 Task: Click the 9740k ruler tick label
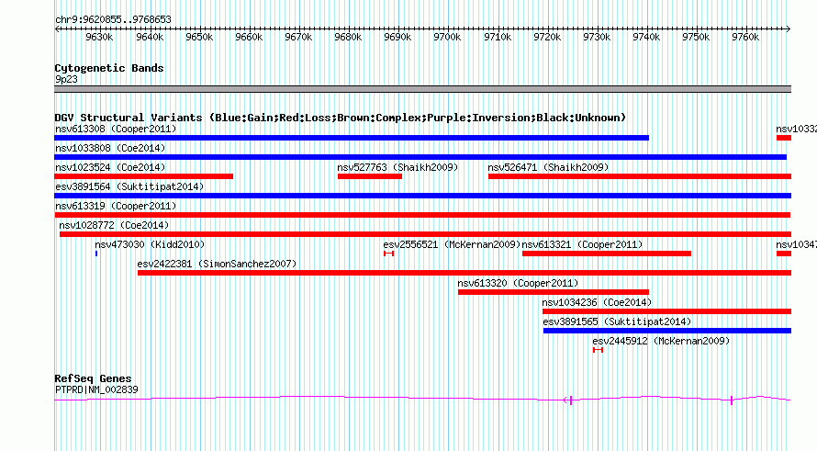pos(646,38)
